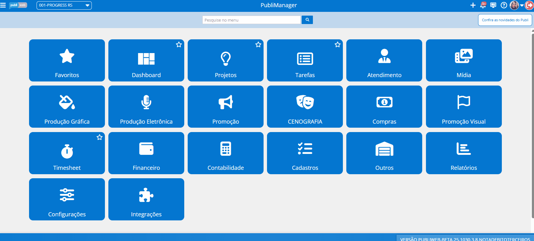Click Confira as novidades do Publi button
Viewport: 534px width, 241px height.
(505, 20)
